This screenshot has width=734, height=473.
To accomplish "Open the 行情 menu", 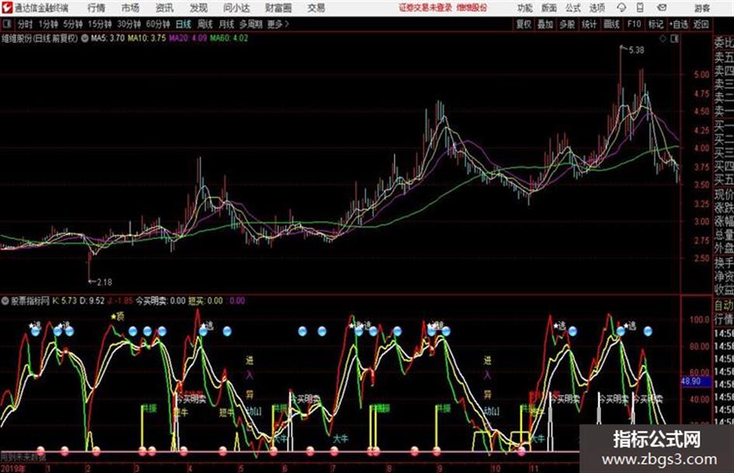I will point(96,8).
